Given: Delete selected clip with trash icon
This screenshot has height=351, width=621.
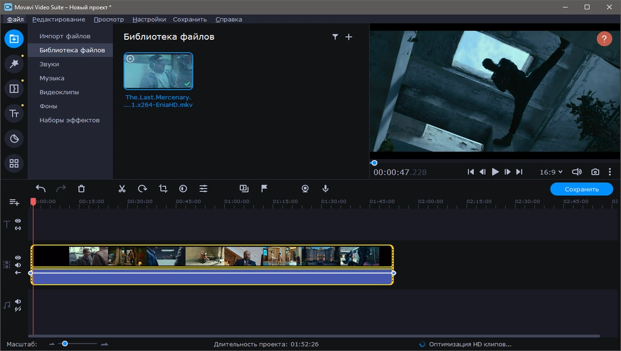Looking at the screenshot, I should (x=81, y=189).
